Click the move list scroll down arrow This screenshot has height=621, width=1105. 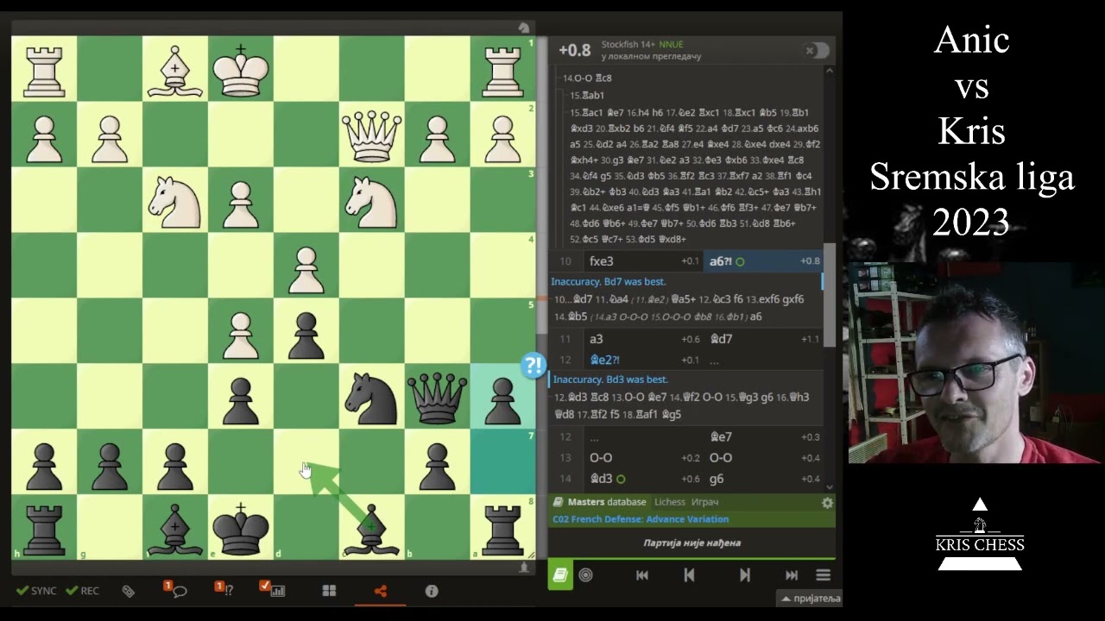coord(829,487)
